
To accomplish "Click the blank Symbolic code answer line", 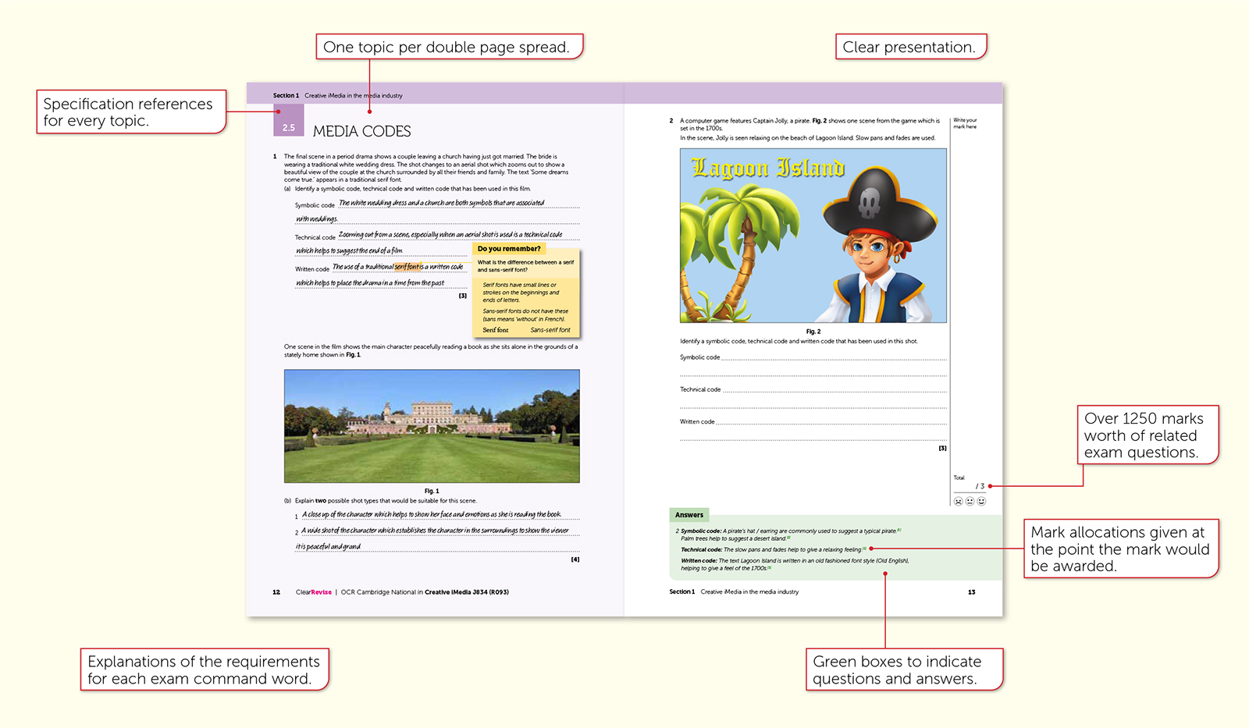I will pyautogui.click(x=832, y=358).
